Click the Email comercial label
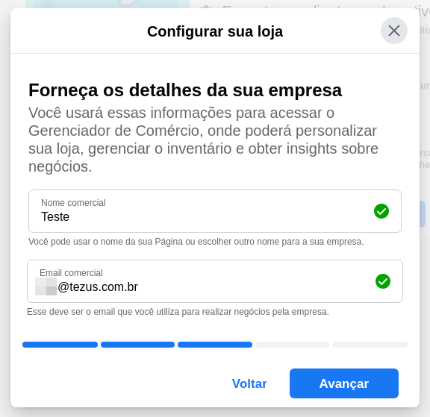Screen dimensions: 430x417 pos(71,273)
